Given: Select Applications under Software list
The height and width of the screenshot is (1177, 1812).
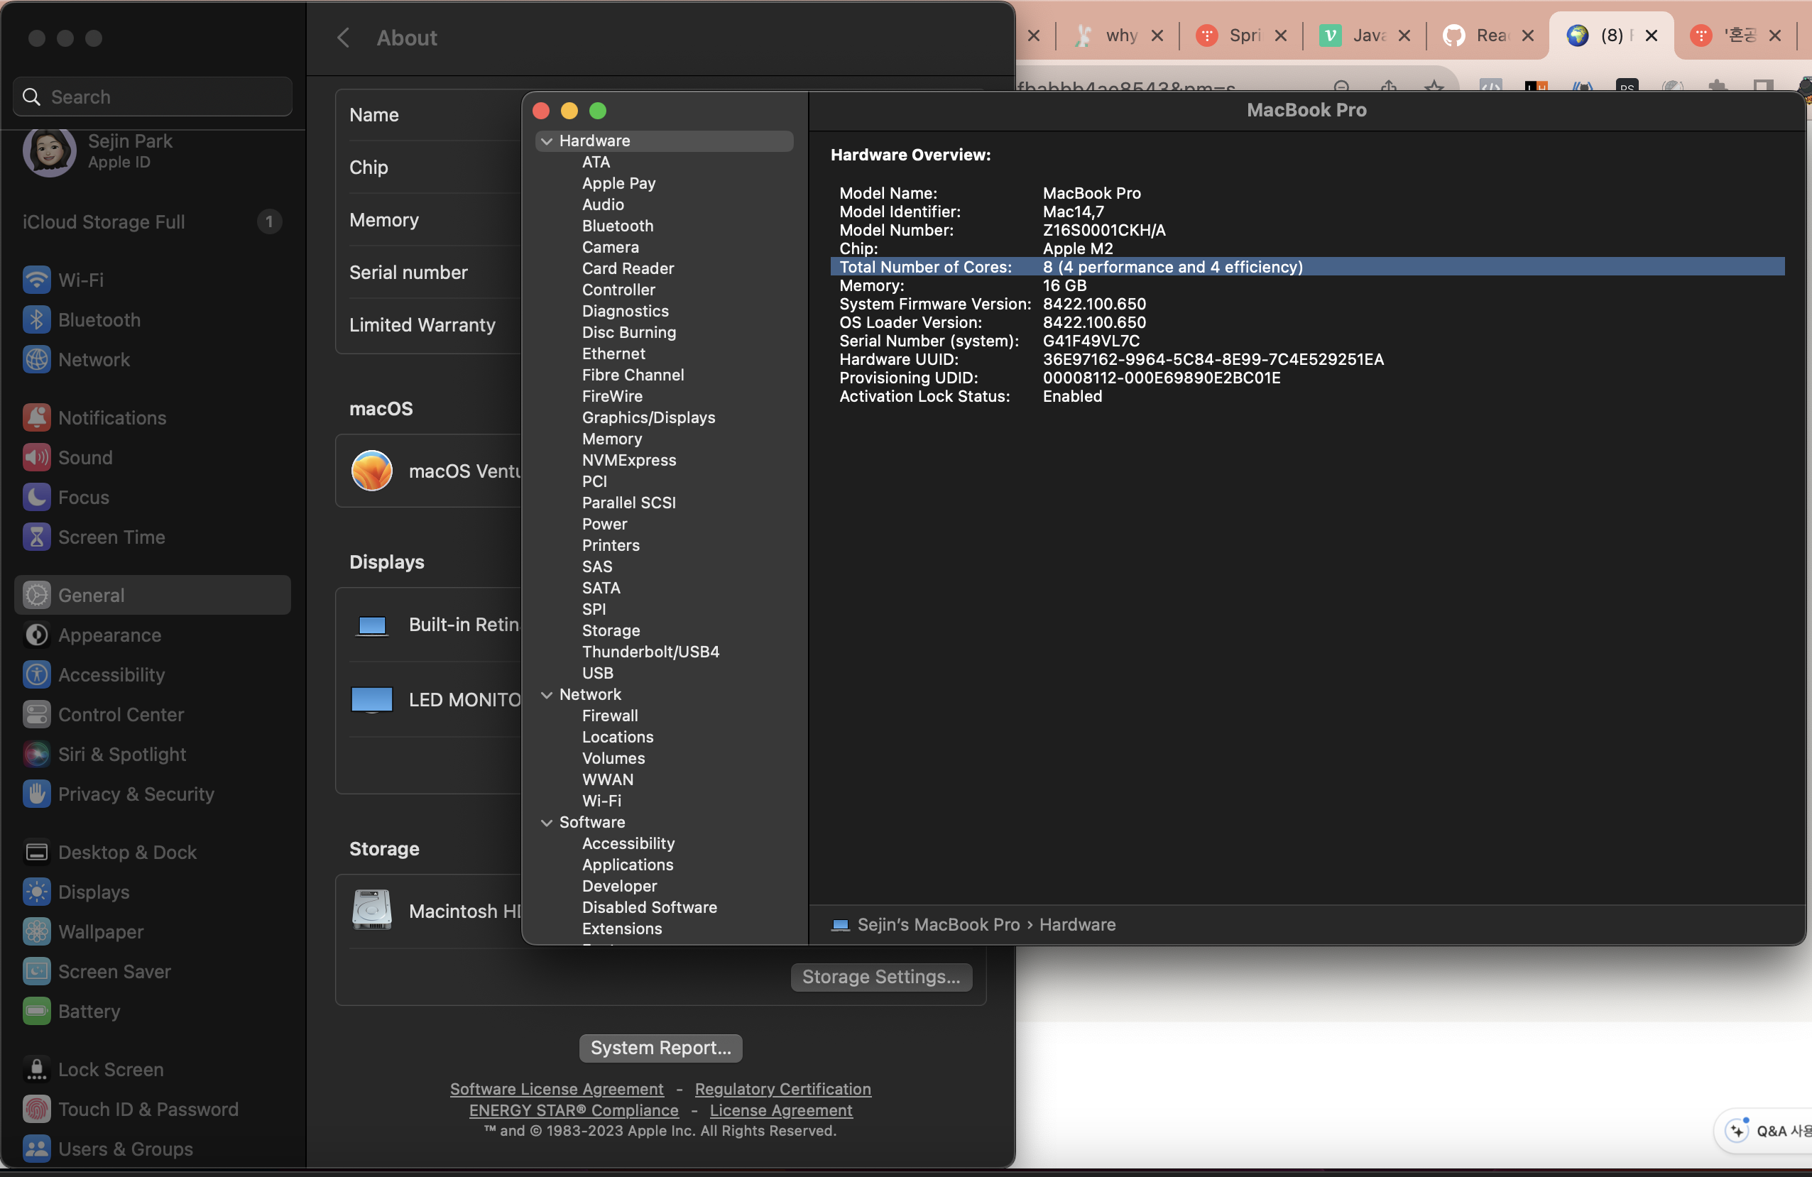Looking at the screenshot, I should [628, 865].
